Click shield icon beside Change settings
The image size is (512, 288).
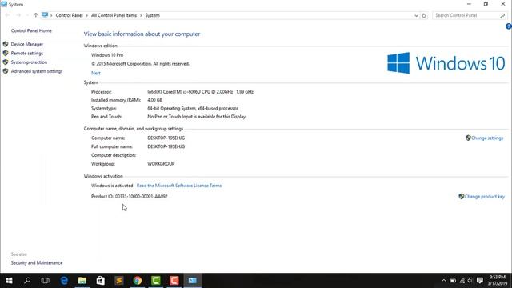[468, 138]
